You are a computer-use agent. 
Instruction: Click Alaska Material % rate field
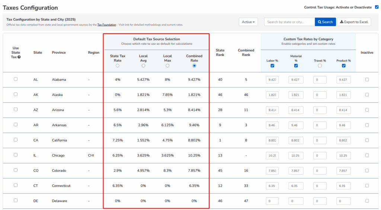point(296,95)
